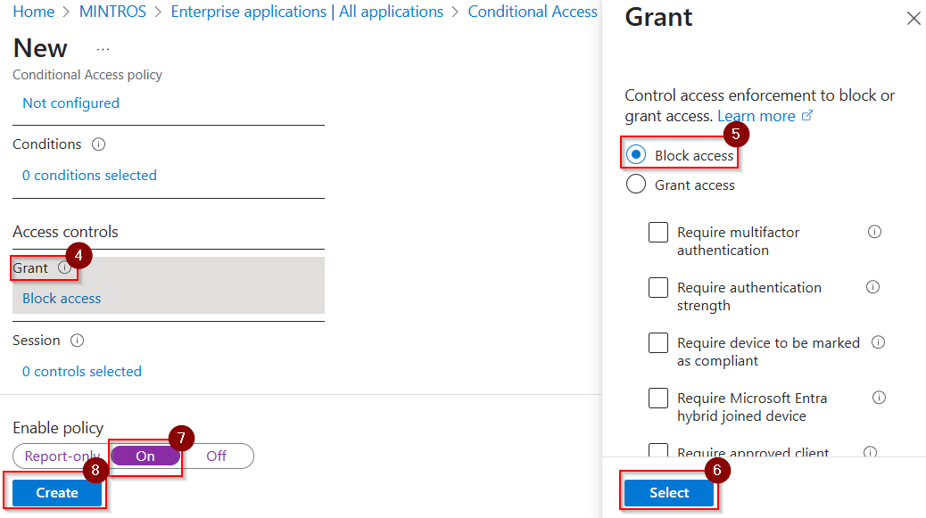Click the info icon next to Conditions
This screenshot has width=926, height=518.
(x=98, y=144)
